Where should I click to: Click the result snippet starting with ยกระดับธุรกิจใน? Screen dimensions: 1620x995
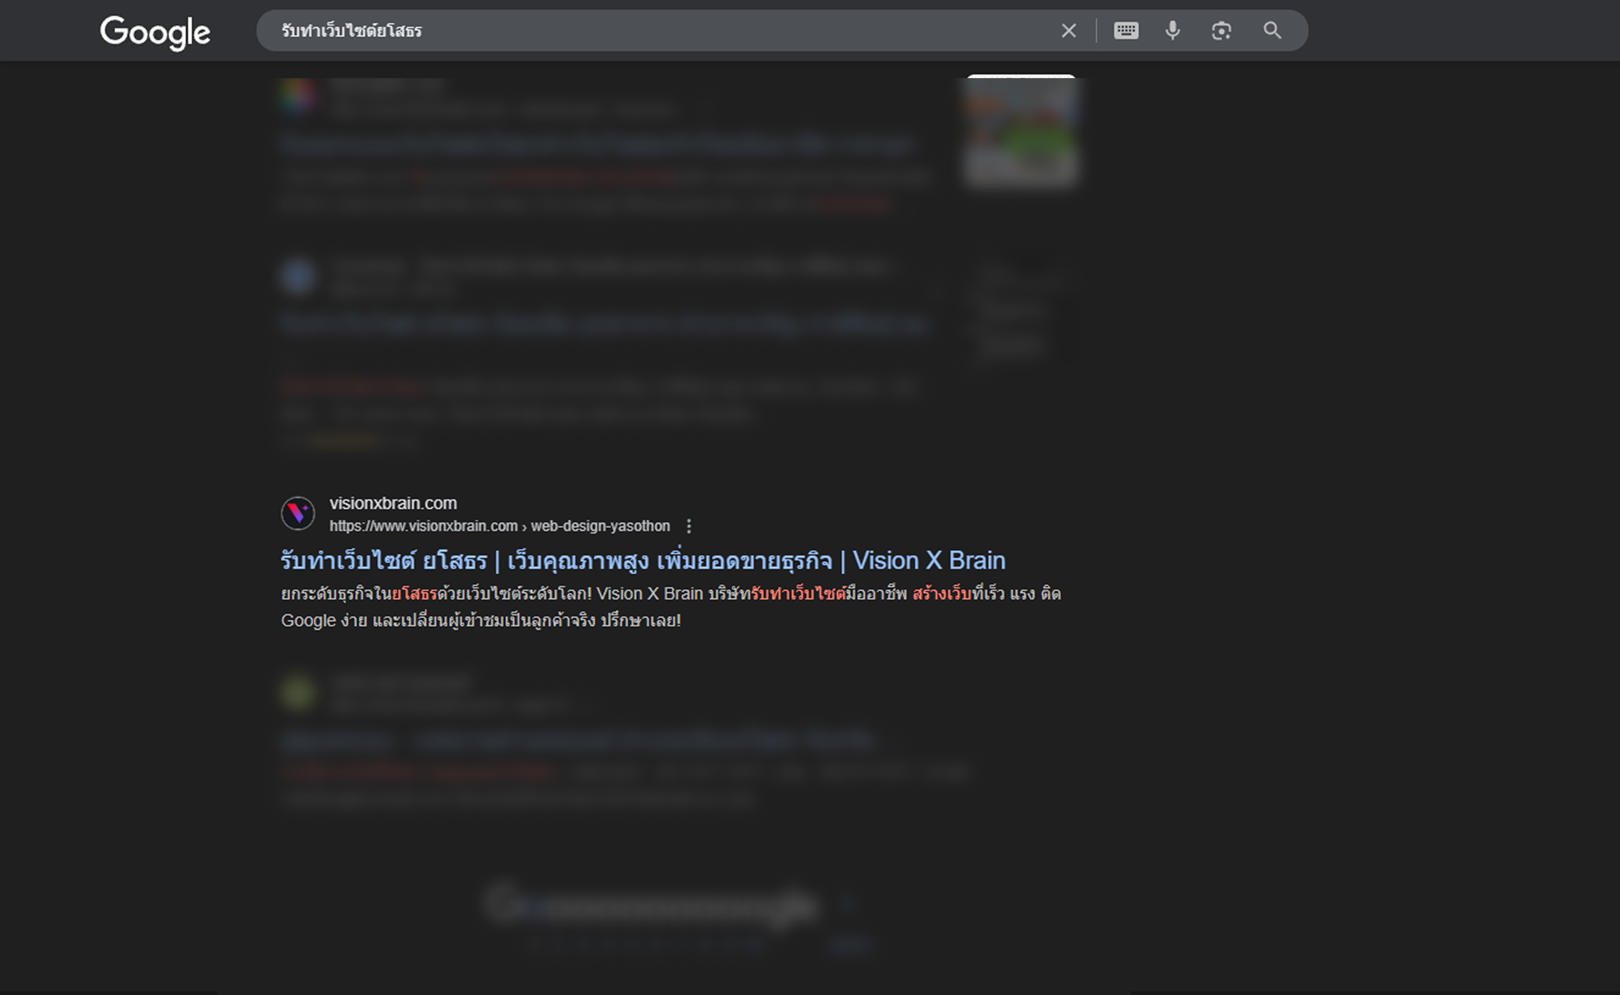point(671,607)
